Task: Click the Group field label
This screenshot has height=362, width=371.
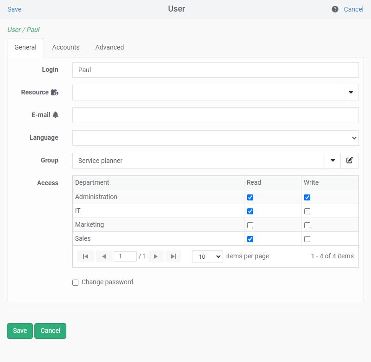Action: point(50,160)
